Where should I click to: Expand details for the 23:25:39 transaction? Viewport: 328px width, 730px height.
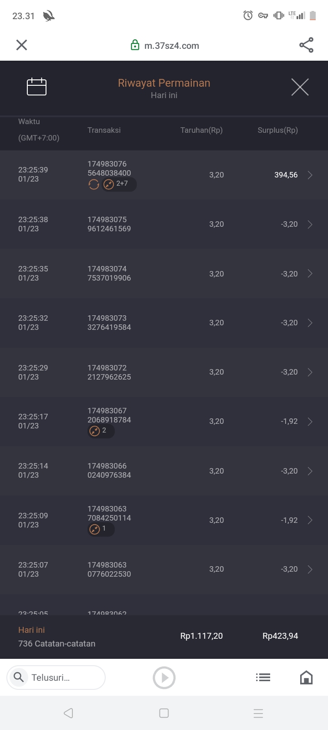[310, 175]
